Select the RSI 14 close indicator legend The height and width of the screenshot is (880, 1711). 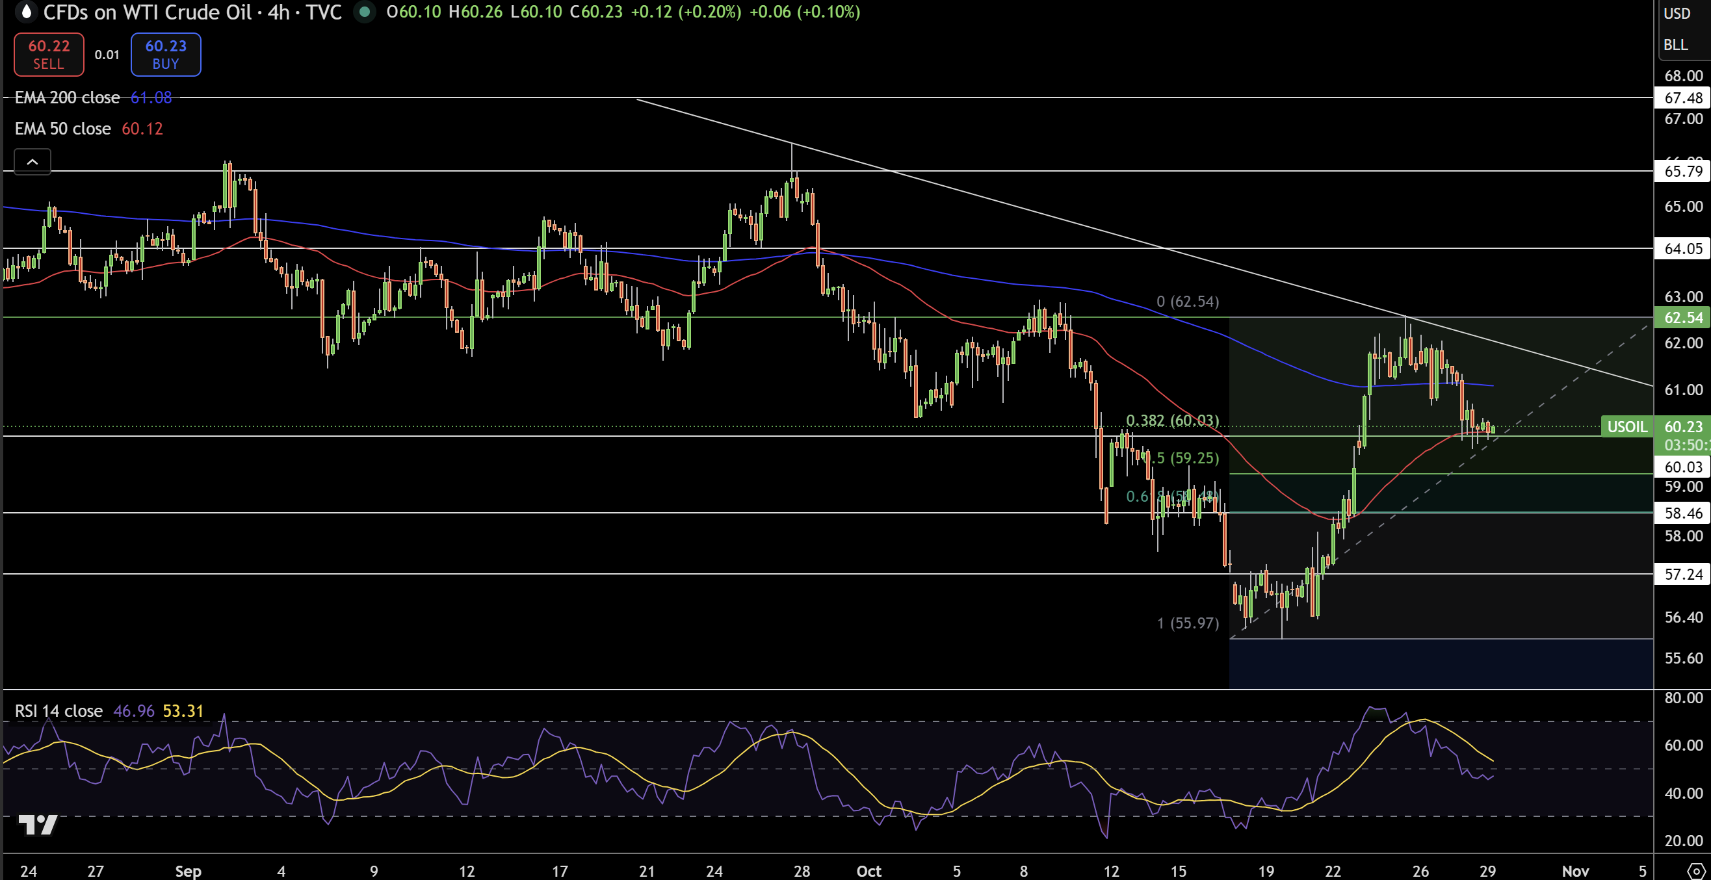point(59,710)
